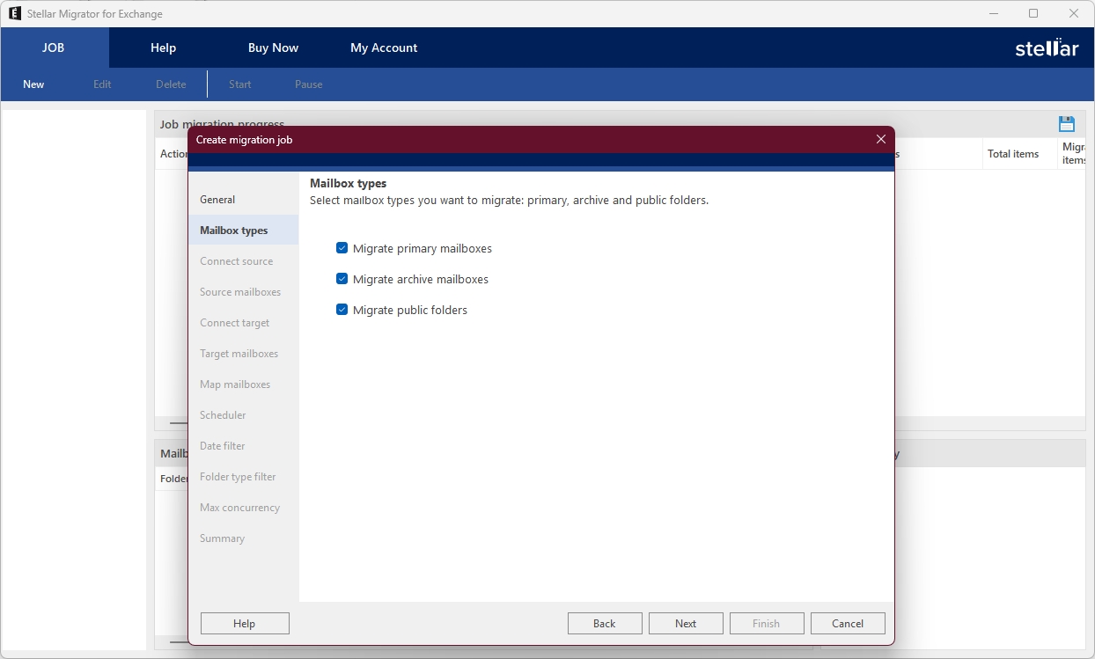
Task: Click Delete in the job toolbar
Action: (170, 84)
